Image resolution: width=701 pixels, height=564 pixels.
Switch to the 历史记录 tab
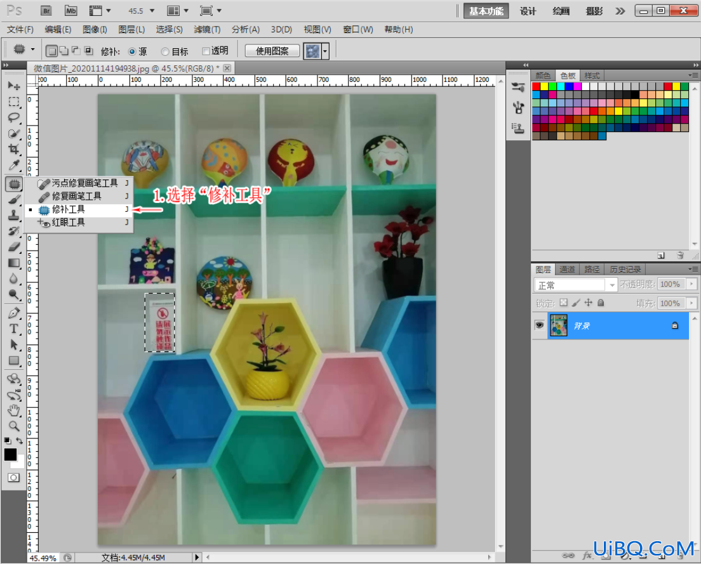(625, 269)
